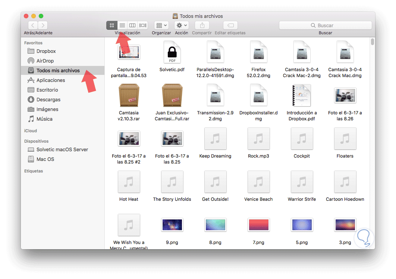Select the 5.png image thumbnail
This screenshot has width=396, height=279.
click(302, 225)
